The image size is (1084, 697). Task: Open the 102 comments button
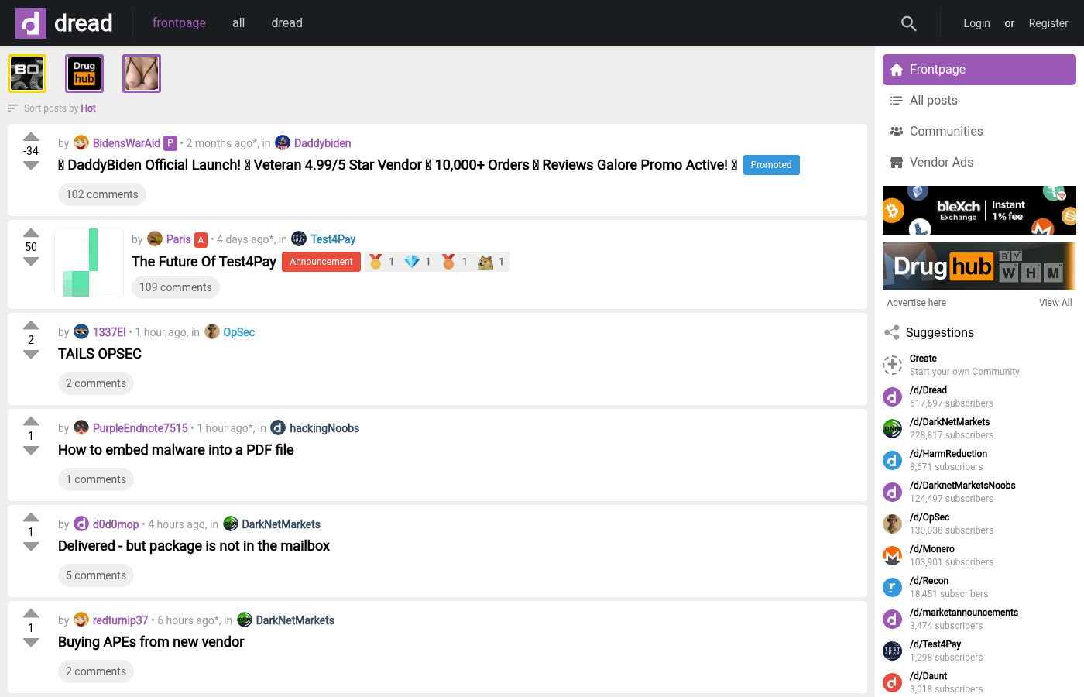tap(102, 194)
